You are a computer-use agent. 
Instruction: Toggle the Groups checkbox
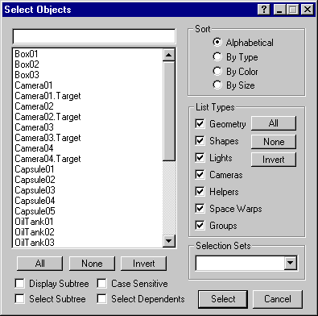coord(200,225)
